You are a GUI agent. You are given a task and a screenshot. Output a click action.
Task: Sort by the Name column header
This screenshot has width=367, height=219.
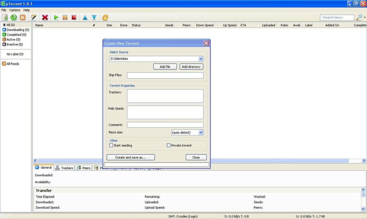tap(61, 25)
